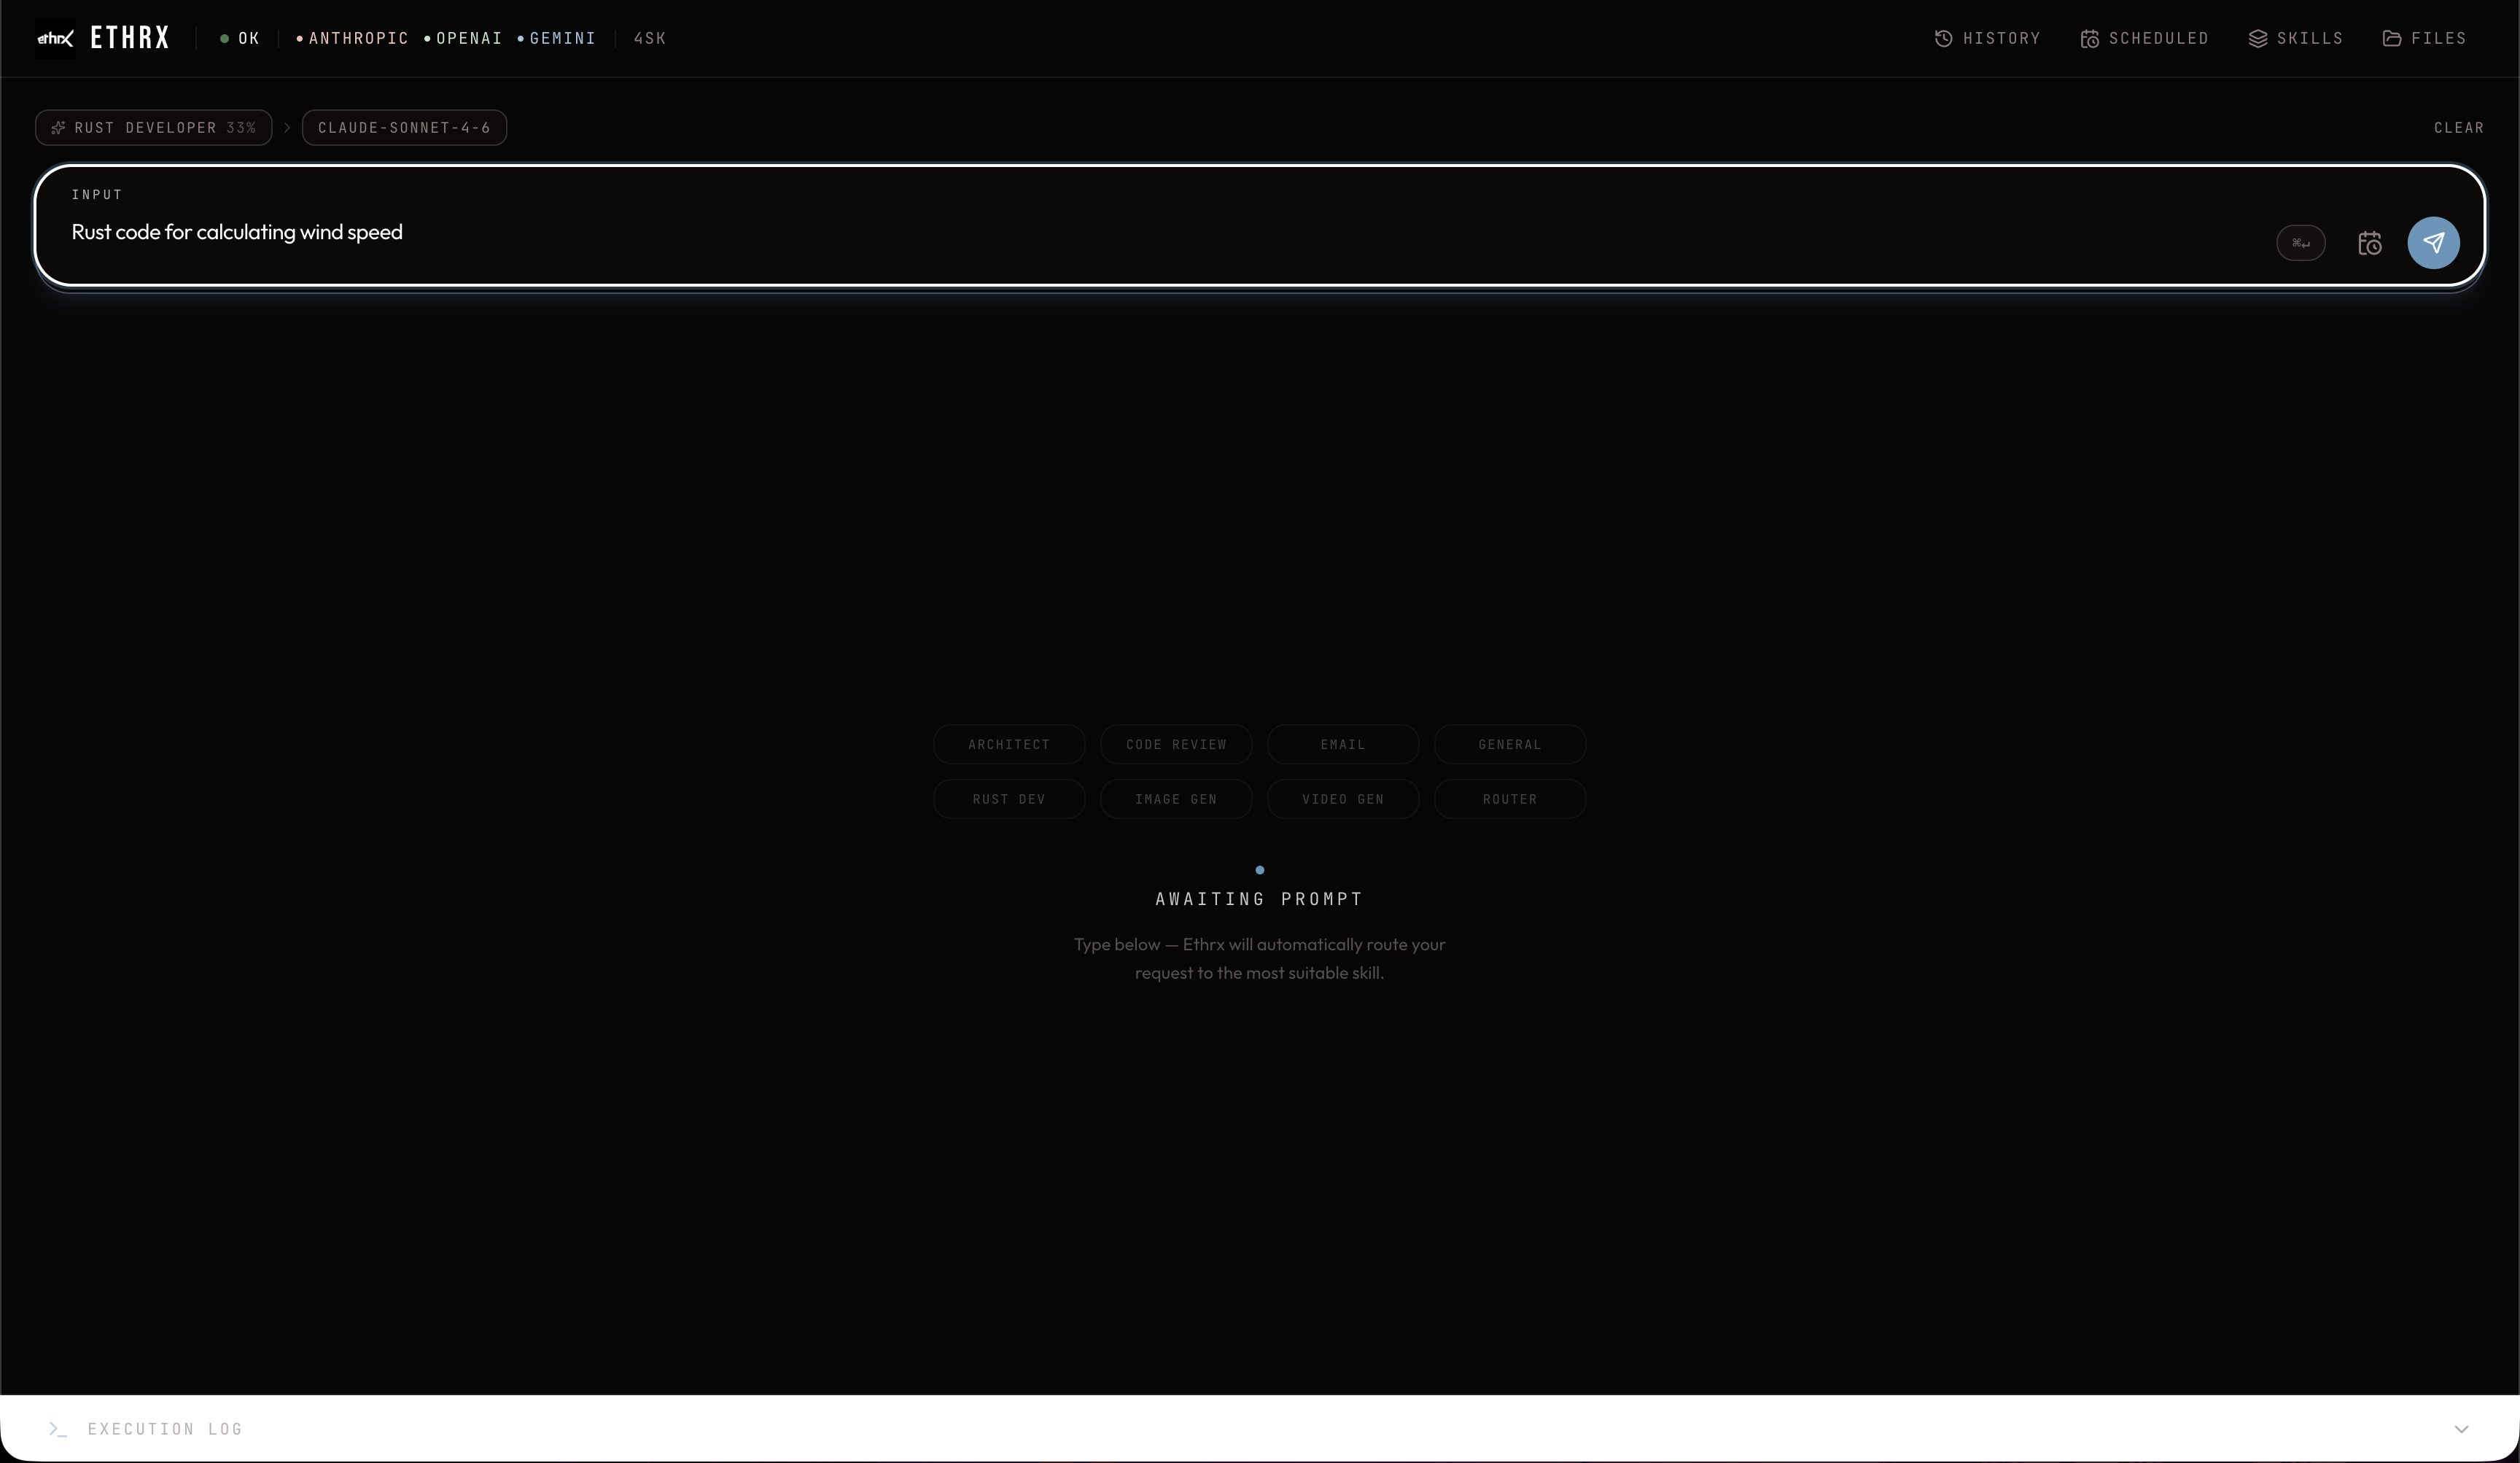
Task: Select the General skill chip
Action: [x=1510, y=744]
